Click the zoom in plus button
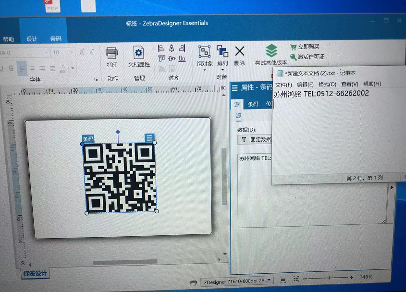 351,278
